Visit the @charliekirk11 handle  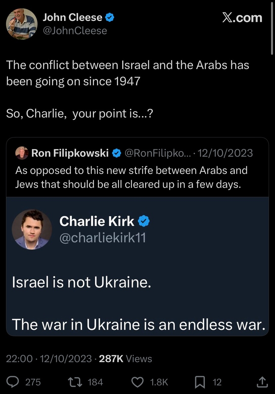103,237
